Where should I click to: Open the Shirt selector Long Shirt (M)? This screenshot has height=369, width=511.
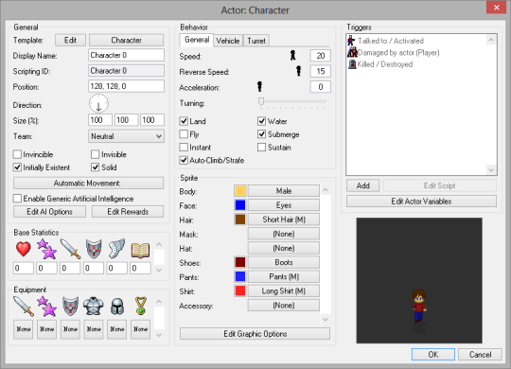coord(284,291)
